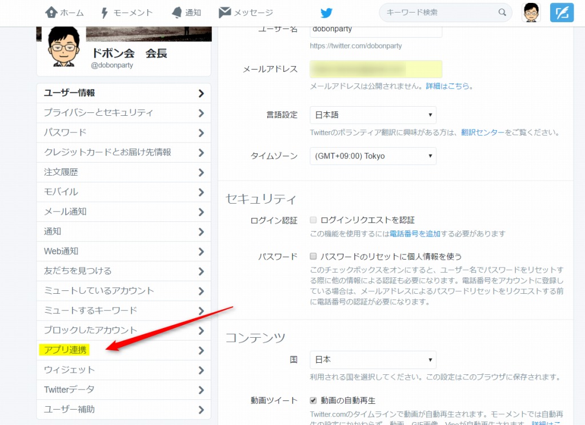Select ユーザー情報 in the settings menu

click(x=123, y=93)
